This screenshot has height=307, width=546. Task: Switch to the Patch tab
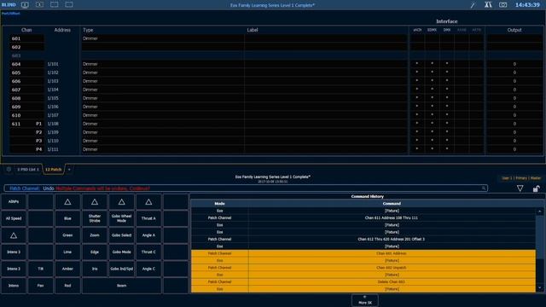(53, 170)
